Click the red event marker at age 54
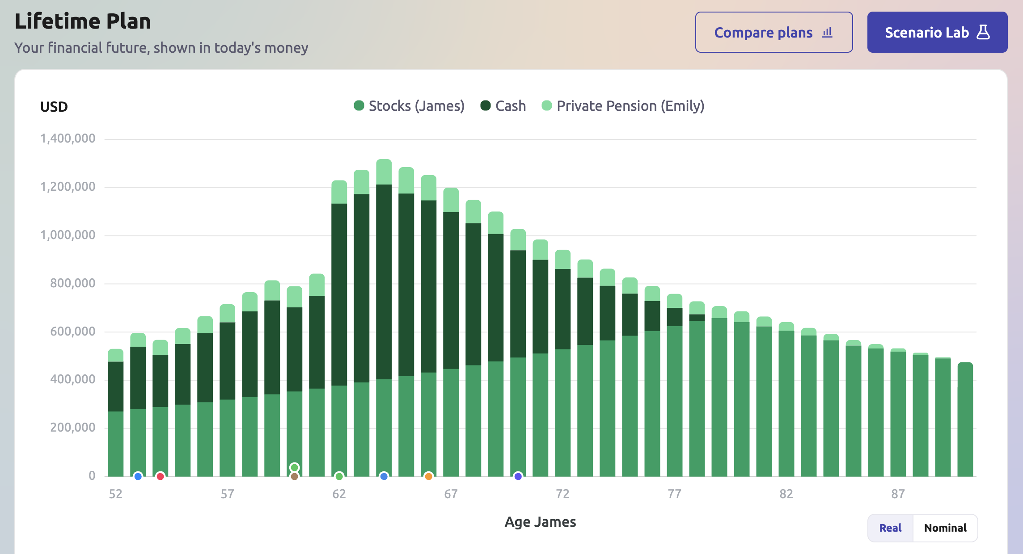The image size is (1023, 554). click(161, 476)
